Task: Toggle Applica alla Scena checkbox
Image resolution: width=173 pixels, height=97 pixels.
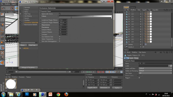Action: pos(60,14)
